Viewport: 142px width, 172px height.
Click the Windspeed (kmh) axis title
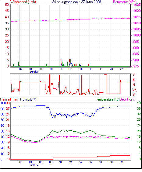[x=23, y=2]
